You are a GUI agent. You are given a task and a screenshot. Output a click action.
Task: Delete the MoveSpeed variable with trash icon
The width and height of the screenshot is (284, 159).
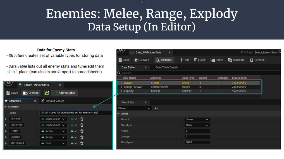point(82,143)
